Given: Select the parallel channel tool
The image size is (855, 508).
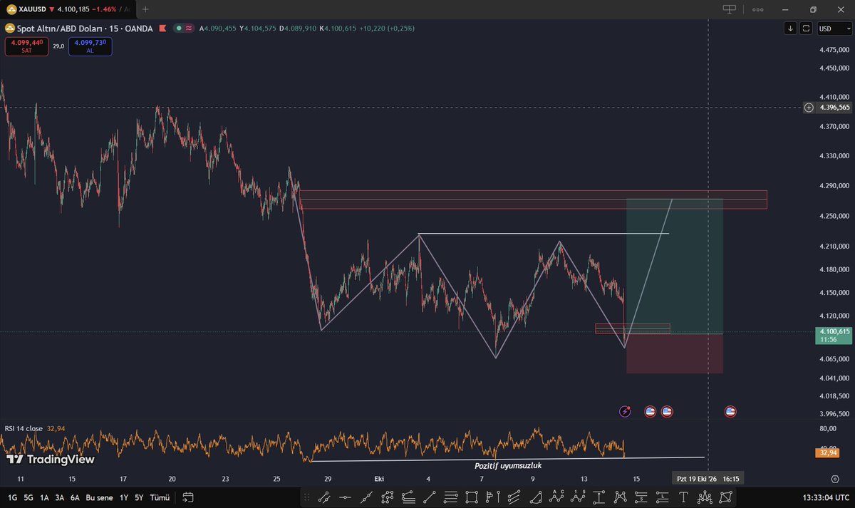Looking at the screenshot, I should 514,497.
